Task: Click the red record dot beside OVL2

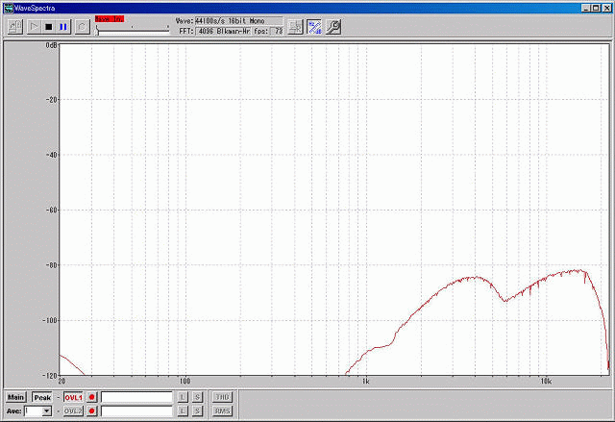Action: [92, 411]
